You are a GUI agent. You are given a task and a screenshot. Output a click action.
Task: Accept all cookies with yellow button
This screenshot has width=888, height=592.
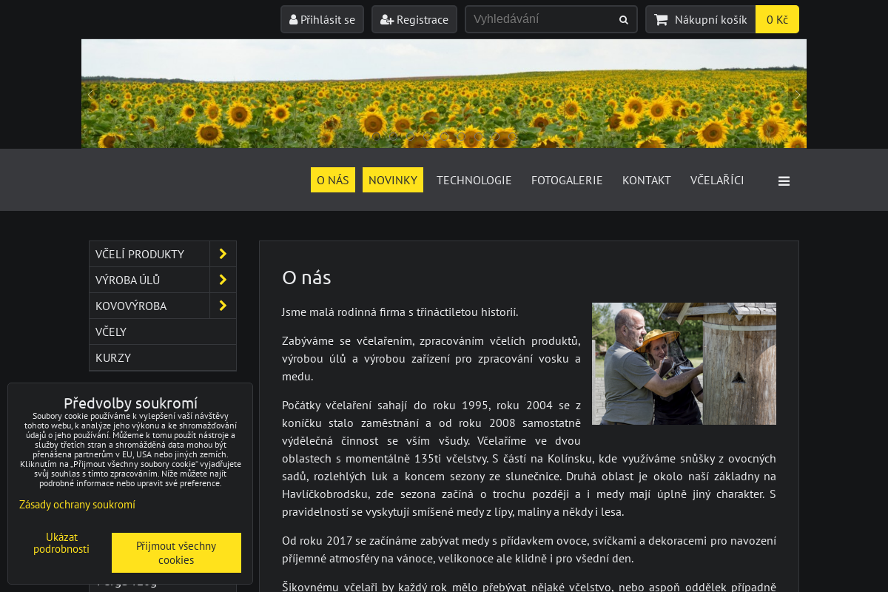click(x=176, y=553)
